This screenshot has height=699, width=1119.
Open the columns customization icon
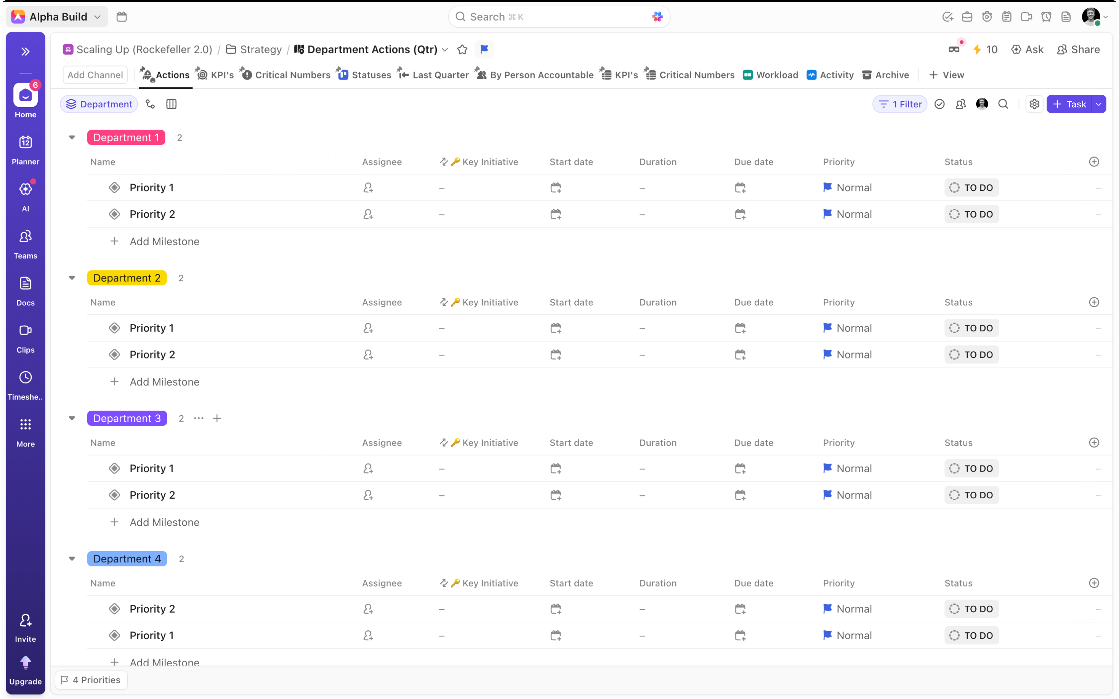tap(171, 104)
